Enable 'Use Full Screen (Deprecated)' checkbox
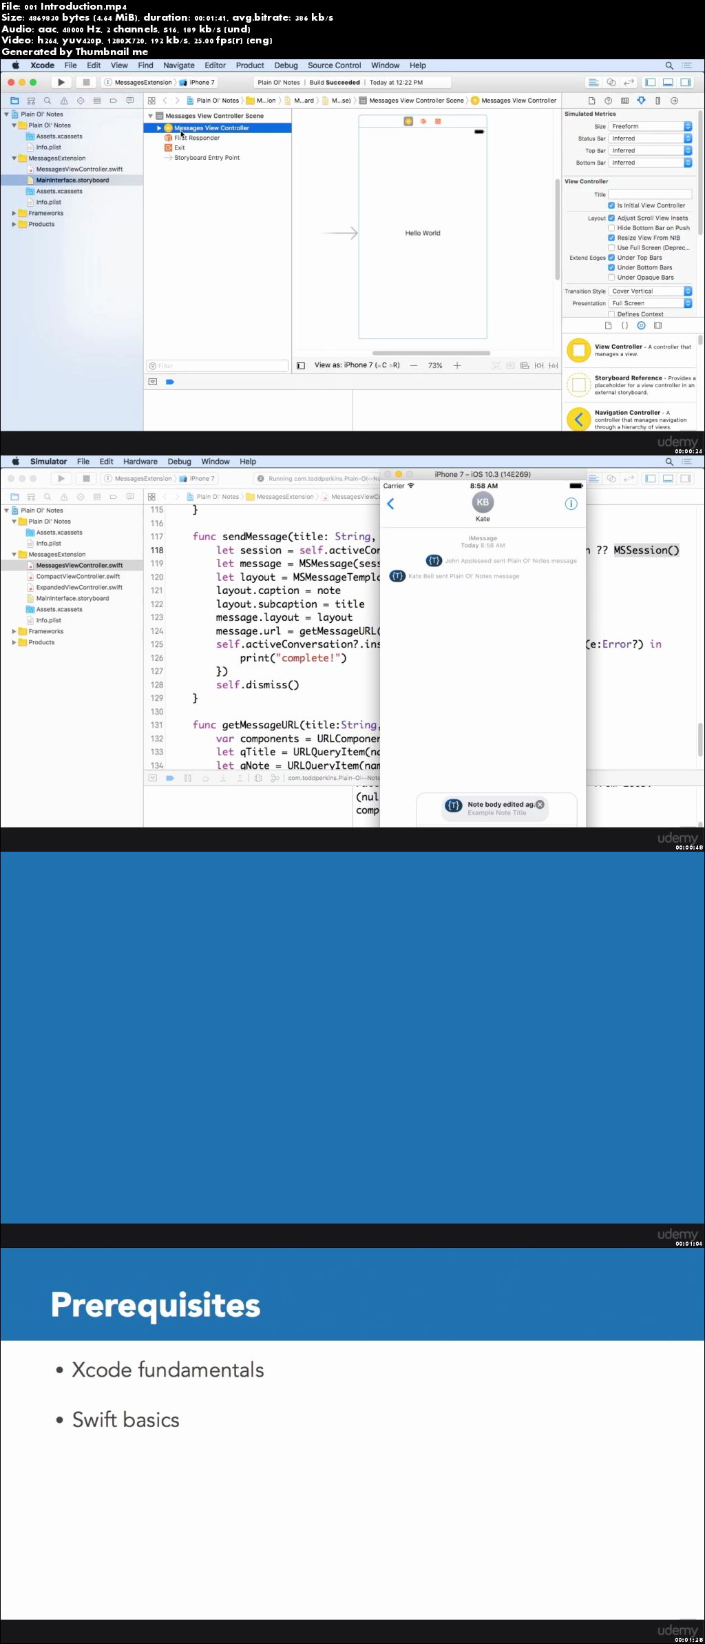This screenshot has height=1644, width=705. tap(611, 247)
